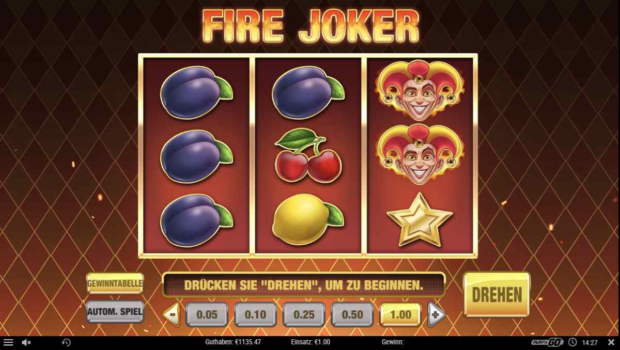The width and height of the screenshot is (620, 350).
Task: Decrease bet with the minus arrow
Action: pyautogui.click(x=171, y=314)
